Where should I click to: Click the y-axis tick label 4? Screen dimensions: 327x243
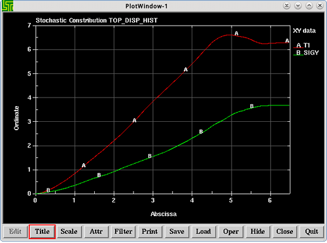[29, 98]
